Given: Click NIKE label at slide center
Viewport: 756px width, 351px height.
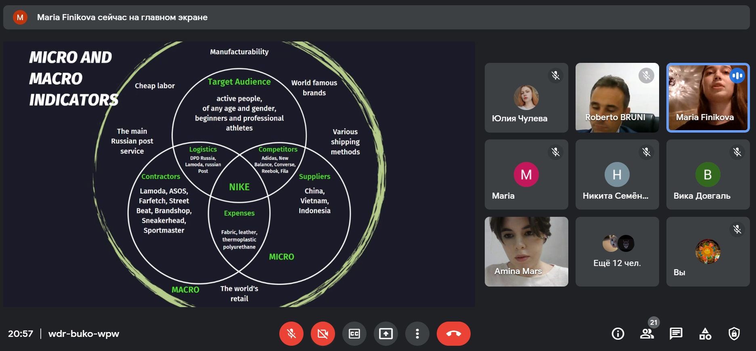Looking at the screenshot, I should tap(239, 187).
